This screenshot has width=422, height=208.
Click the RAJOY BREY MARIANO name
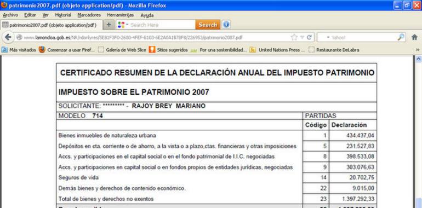(x=168, y=106)
